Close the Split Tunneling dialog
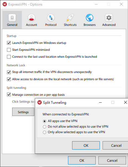Viewport: 128px width, 167px height. 126,102
